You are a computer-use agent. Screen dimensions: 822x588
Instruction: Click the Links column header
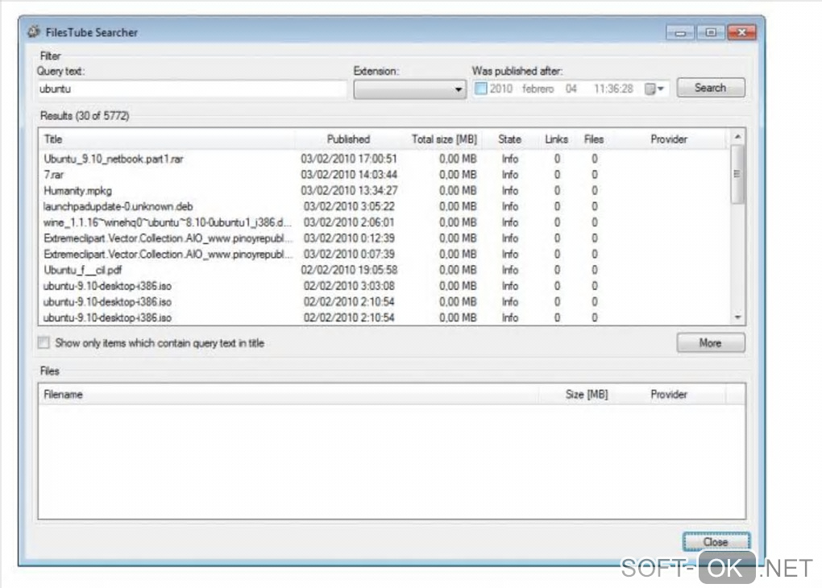pyautogui.click(x=556, y=139)
